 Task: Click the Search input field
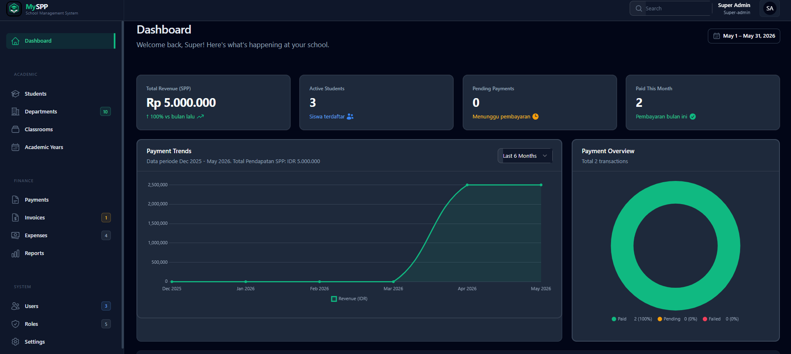point(671,9)
